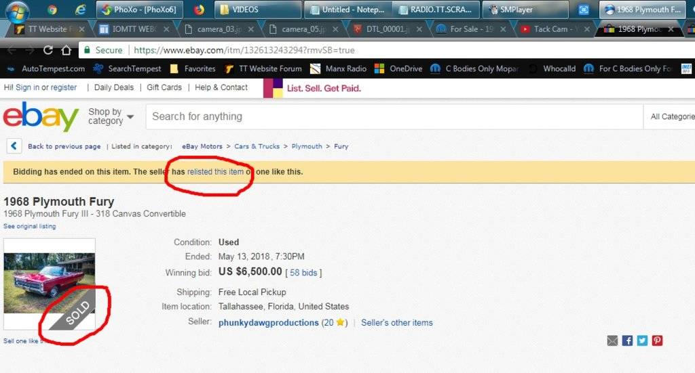Click the email share icon
Image resolution: width=695 pixels, height=373 pixels.
tap(613, 341)
